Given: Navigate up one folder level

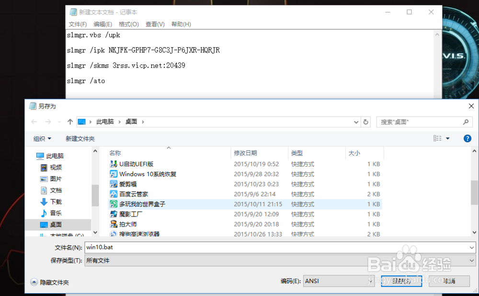Looking at the screenshot, I should [69, 122].
